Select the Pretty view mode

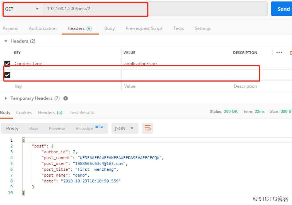click(12, 129)
